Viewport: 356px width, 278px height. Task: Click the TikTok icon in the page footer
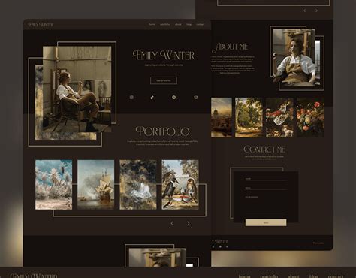coord(213,246)
